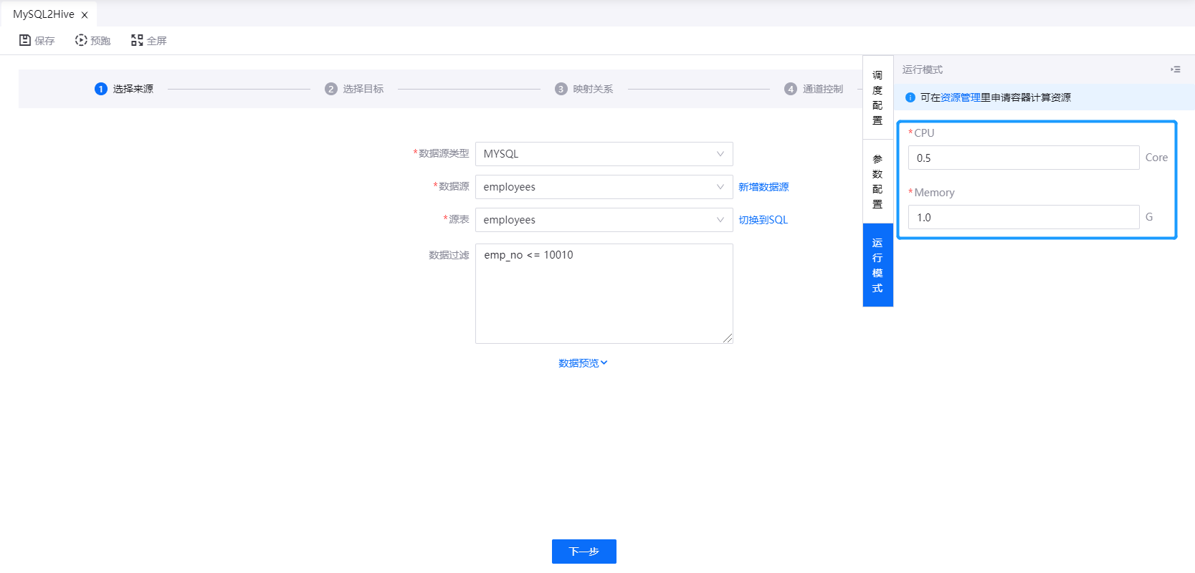Click the 保存 save icon
Viewport: 1195px width, 573px height.
[x=25, y=40]
